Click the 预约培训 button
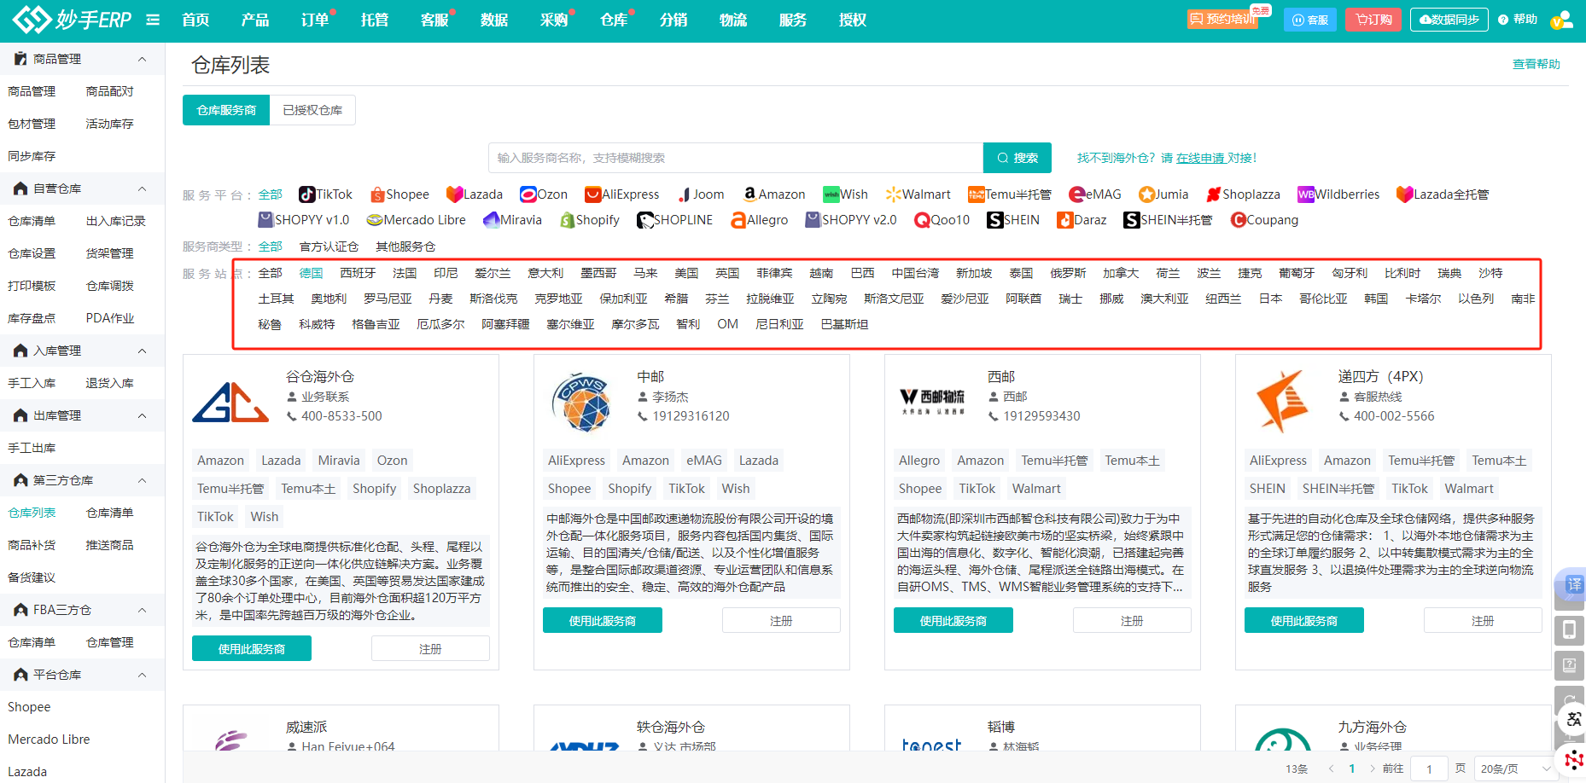Screen dimensions: 1586x783 tap(1222, 19)
